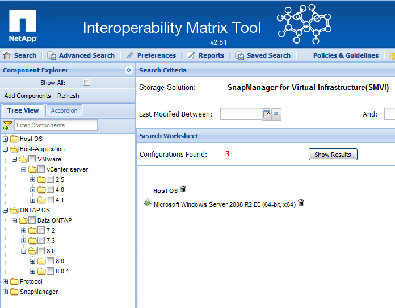Image resolution: width=395 pixels, height=308 pixels.
Task: Click the filter funnel icon
Action: pos(7,125)
